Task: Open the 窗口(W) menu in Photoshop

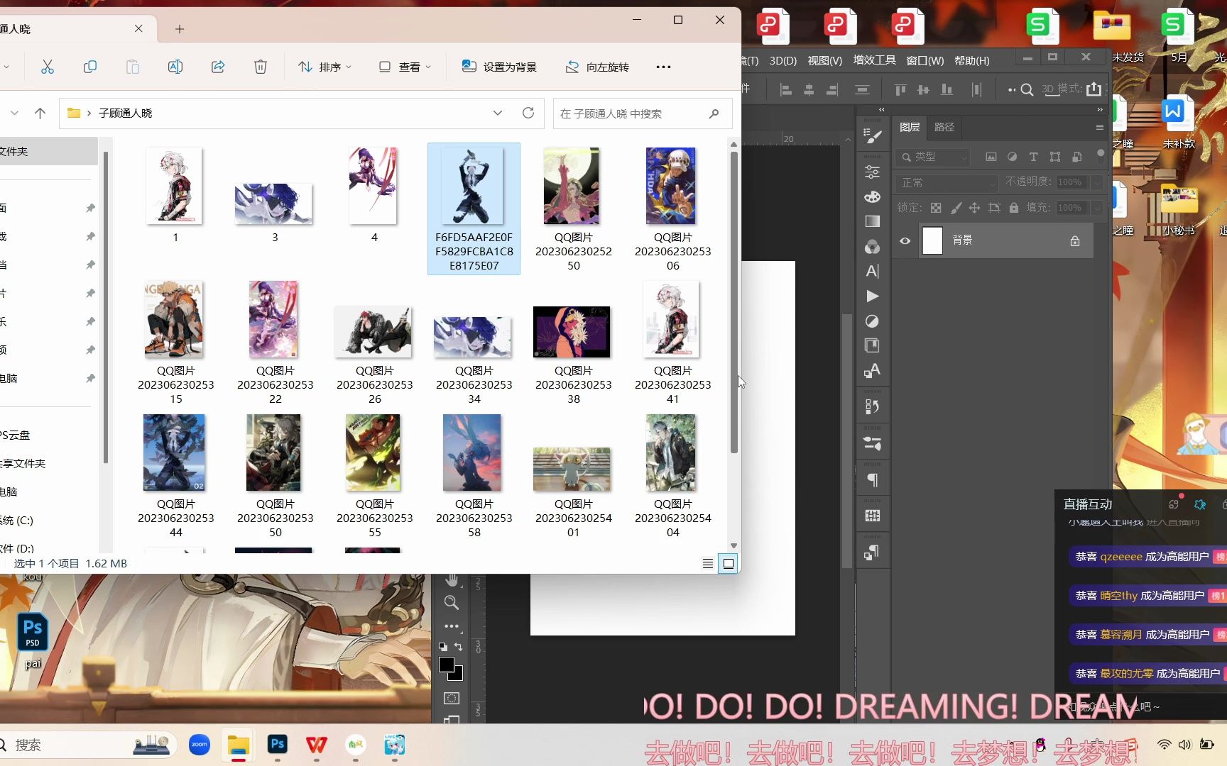Action: (925, 61)
